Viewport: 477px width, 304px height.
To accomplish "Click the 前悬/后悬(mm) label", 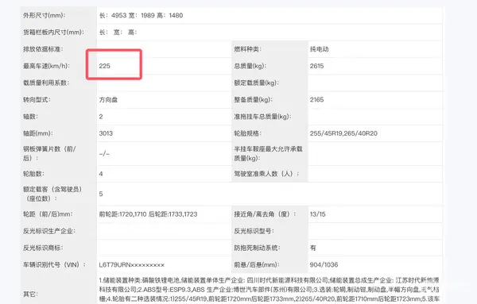I will click(x=257, y=264).
